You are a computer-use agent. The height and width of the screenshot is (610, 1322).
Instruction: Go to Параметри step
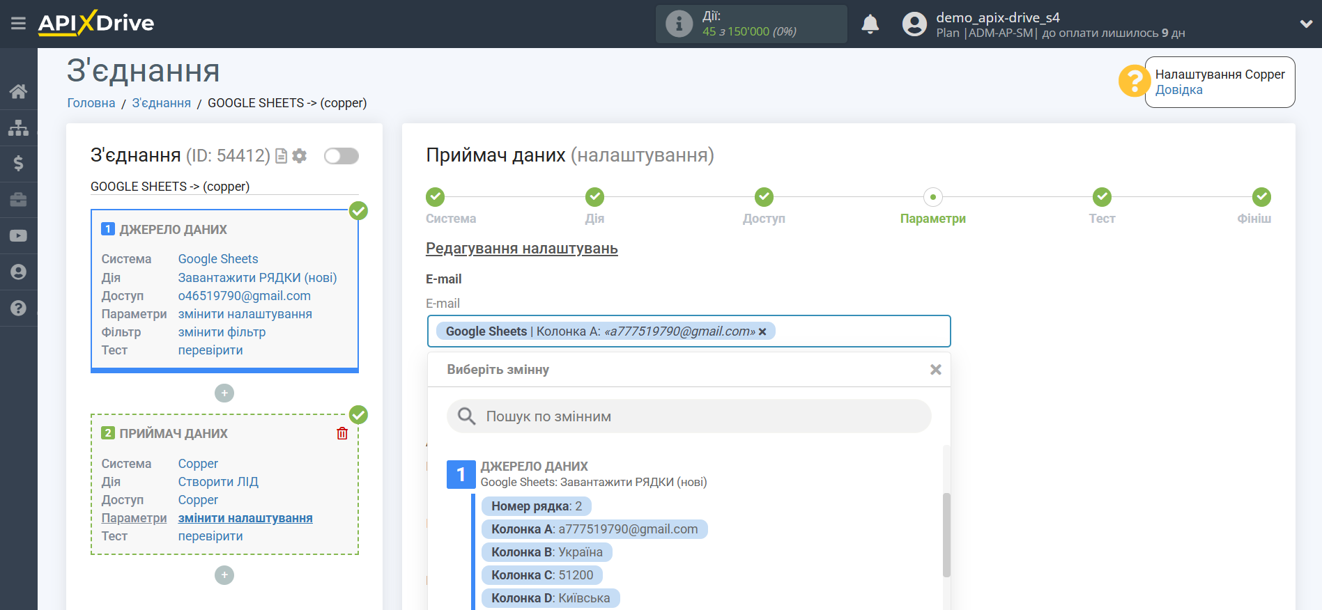coord(933,197)
